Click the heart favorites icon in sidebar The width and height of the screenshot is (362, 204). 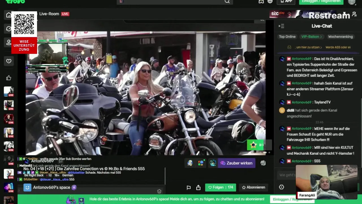point(9,61)
